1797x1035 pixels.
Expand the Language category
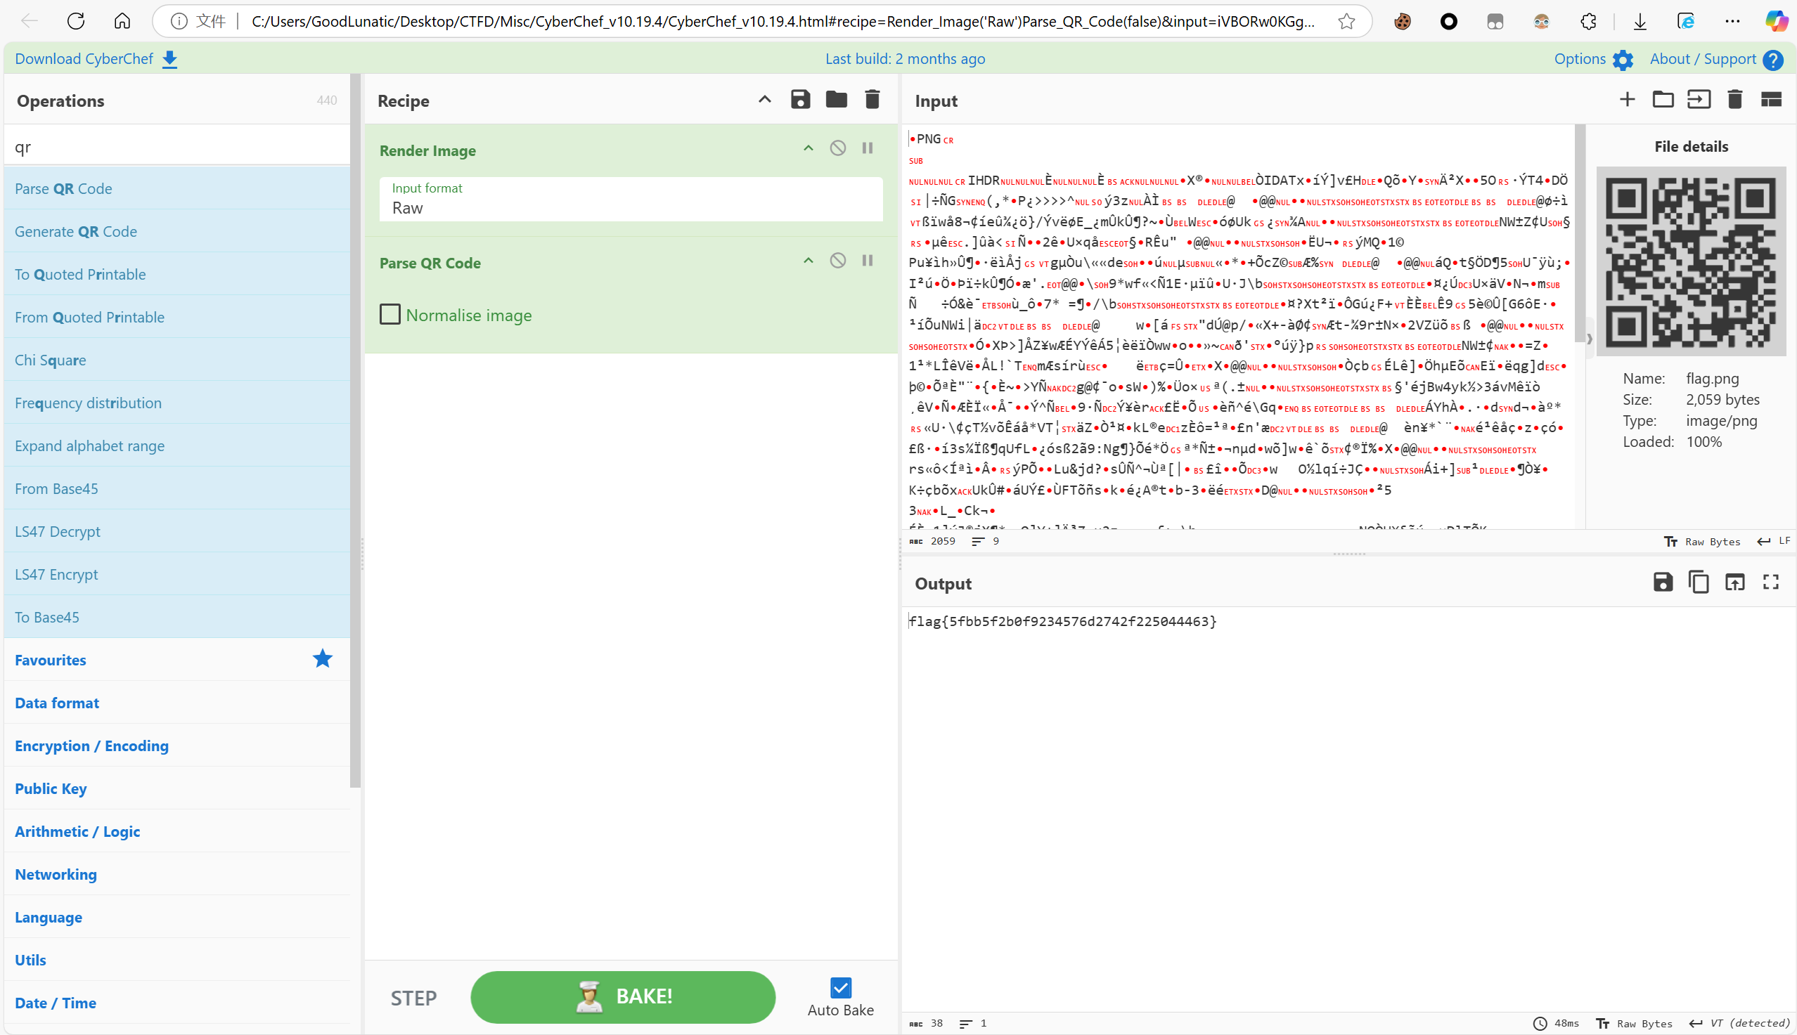(x=177, y=917)
